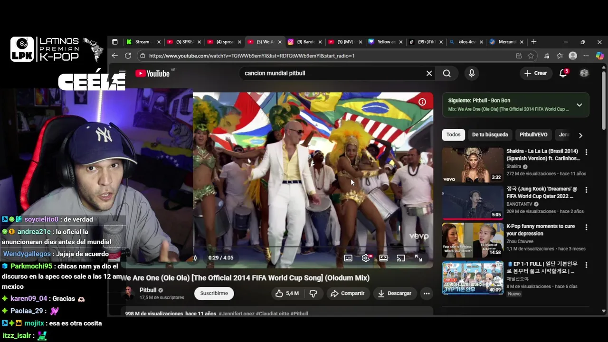Reload the page with the refresh icon
608x342 pixels.
click(x=128, y=56)
